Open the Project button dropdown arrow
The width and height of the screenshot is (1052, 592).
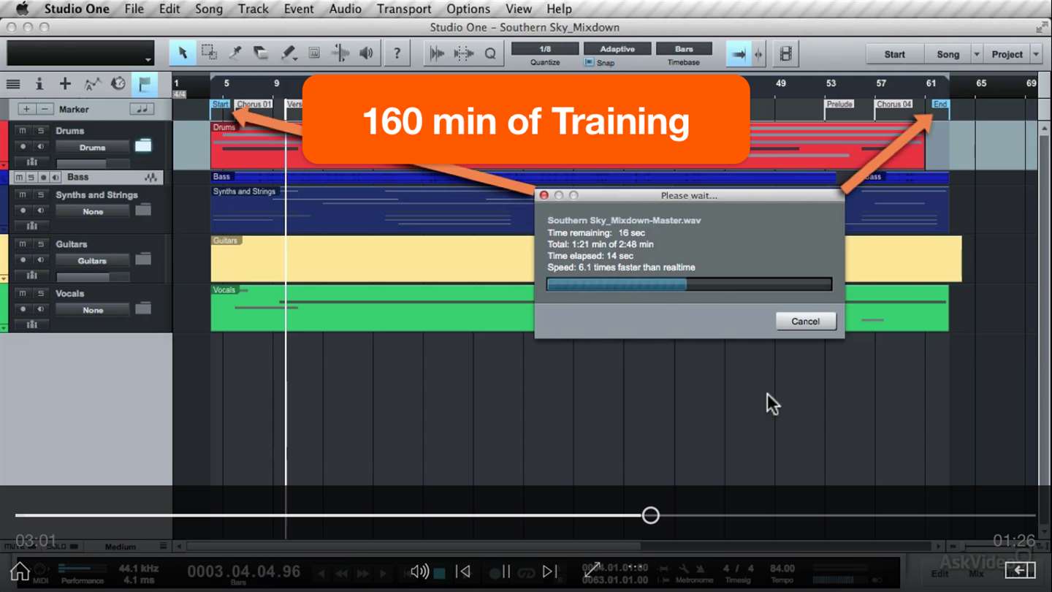point(1036,54)
